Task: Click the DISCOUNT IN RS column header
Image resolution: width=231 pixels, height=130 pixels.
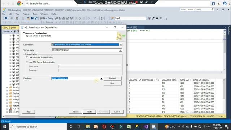Action: click(169, 80)
